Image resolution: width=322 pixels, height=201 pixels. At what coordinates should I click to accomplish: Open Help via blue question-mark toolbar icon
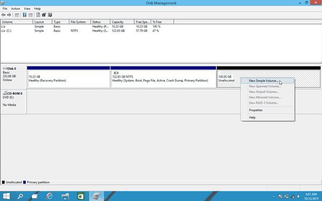click(x=25, y=15)
